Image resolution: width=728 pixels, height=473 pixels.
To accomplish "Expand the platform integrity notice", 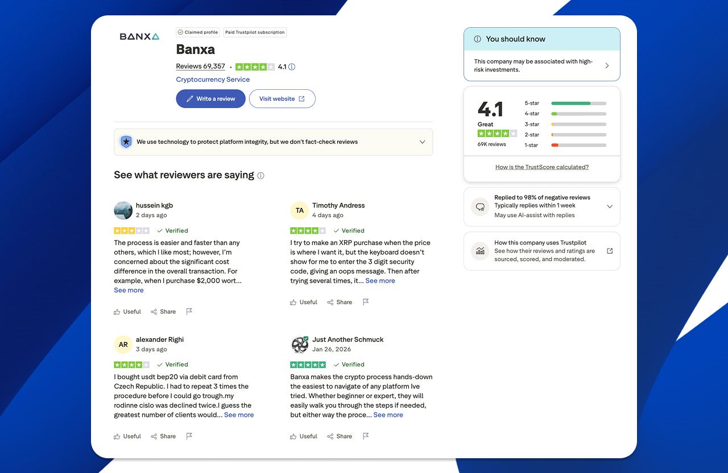I will (x=423, y=142).
